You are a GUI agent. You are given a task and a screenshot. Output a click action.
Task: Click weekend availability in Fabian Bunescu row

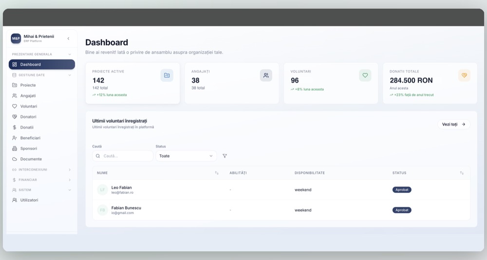[303, 210]
